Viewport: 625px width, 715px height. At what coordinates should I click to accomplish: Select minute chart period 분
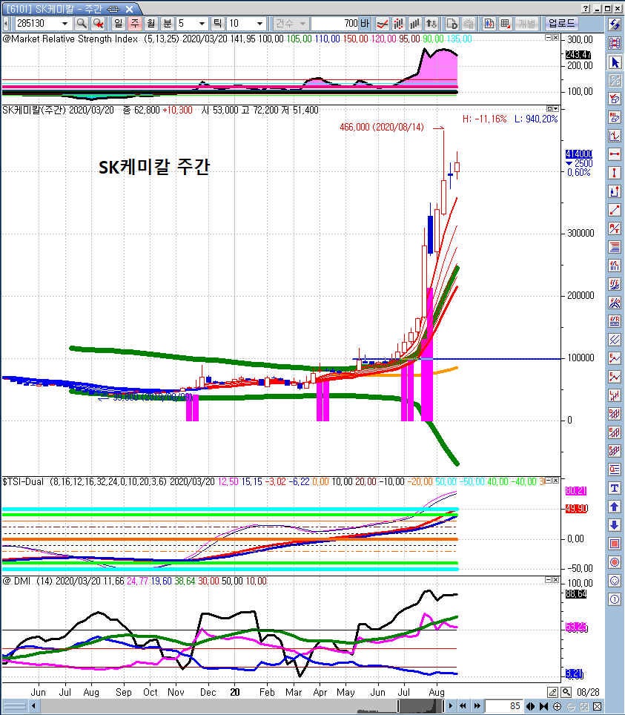tap(168, 23)
